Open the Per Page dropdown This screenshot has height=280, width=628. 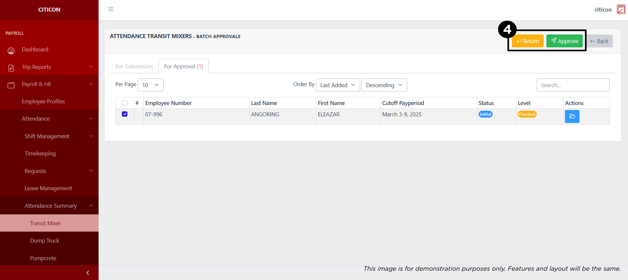point(150,85)
